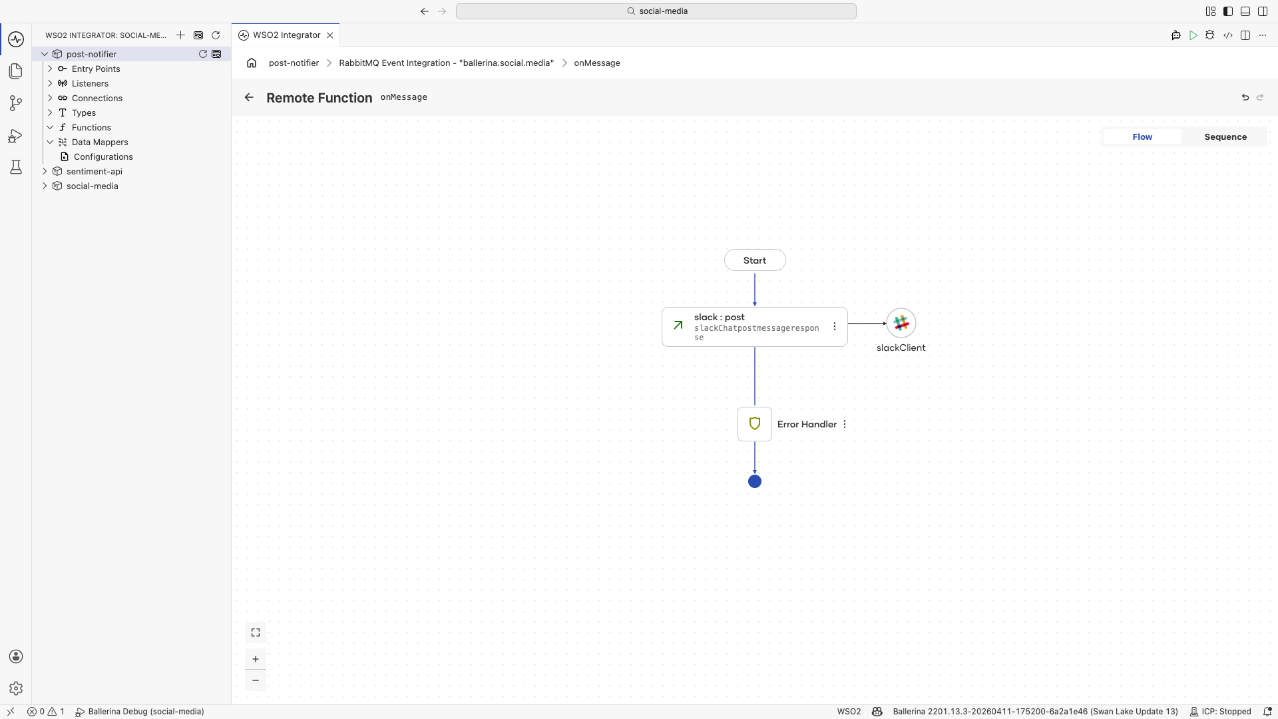Run the integration with the play icon
The height and width of the screenshot is (719, 1278).
[x=1193, y=35]
